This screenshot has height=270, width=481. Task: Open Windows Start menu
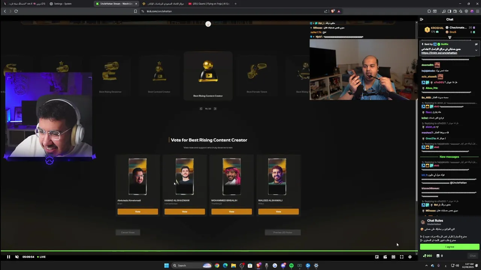166,265
